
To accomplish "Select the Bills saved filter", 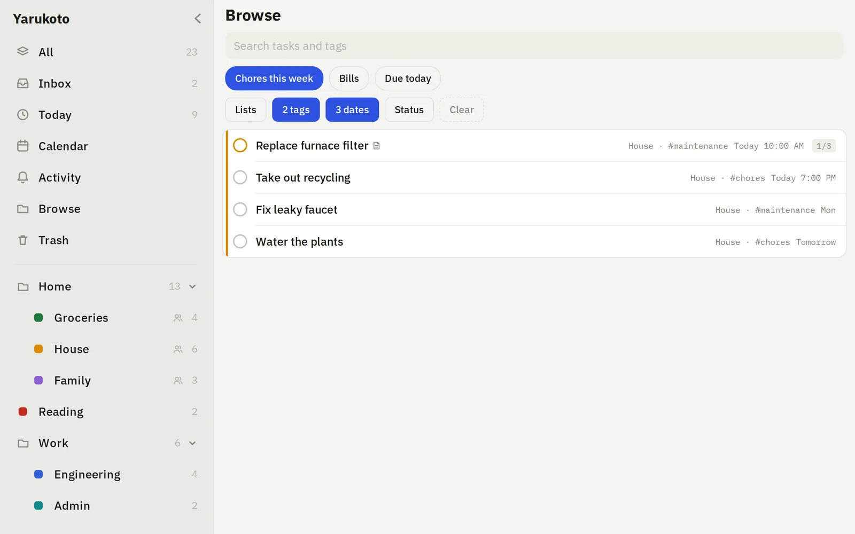I will point(349,78).
